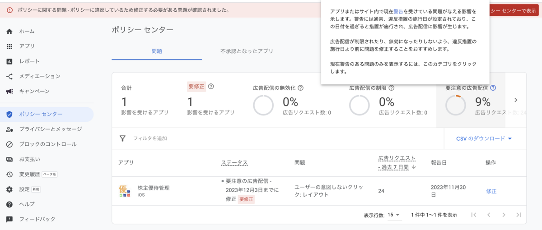Image resolution: width=542 pixels, height=230 pixels.
Task: Click the アプリ grid icon in the sidebar
Action: (9, 46)
